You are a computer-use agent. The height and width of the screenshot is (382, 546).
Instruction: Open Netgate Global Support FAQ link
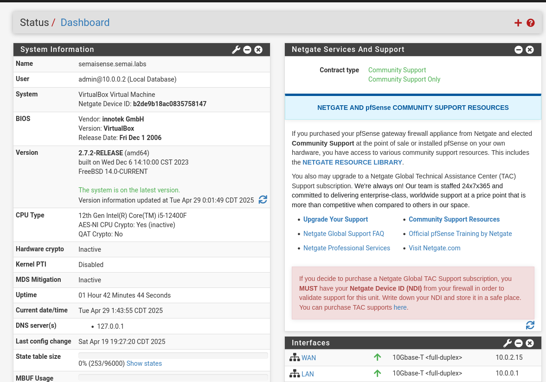(343, 234)
